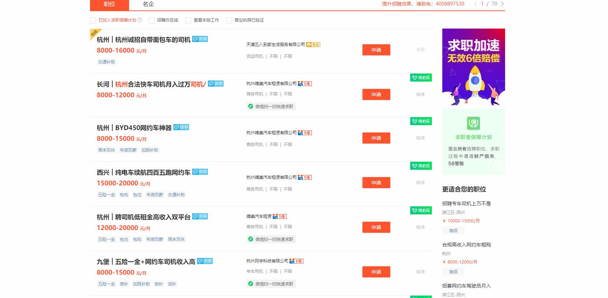Click 微聊 icon for 纯电车续航四百五 job
Viewport: 608px width, 298px height.
pos(200,172)
